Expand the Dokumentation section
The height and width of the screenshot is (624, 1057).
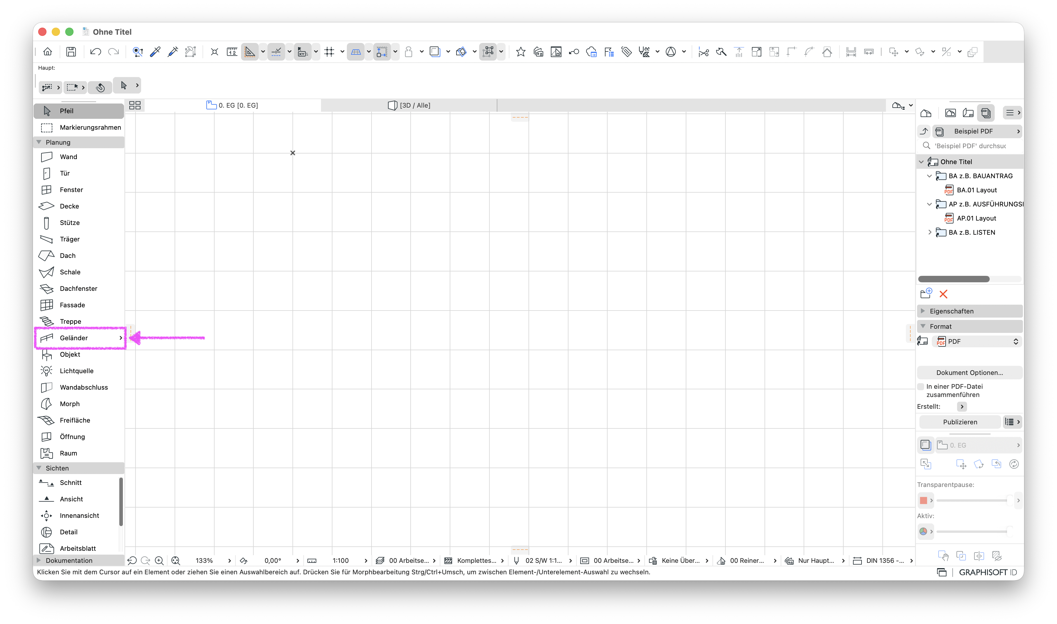pos(39,560)
